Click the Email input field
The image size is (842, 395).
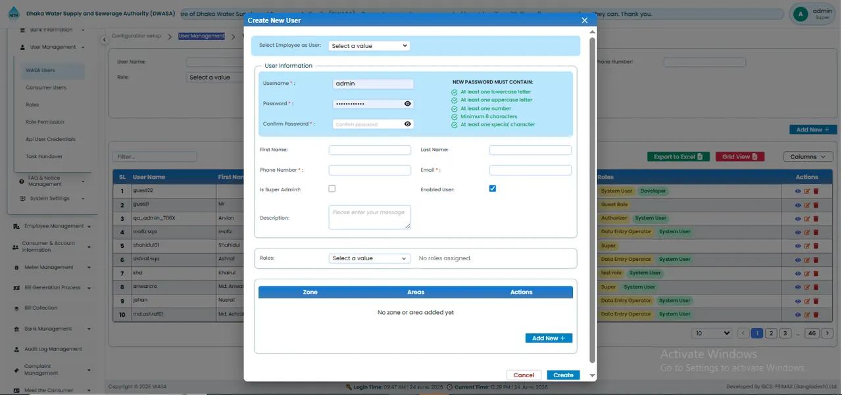pyautogui.click(x=530, y=170)
